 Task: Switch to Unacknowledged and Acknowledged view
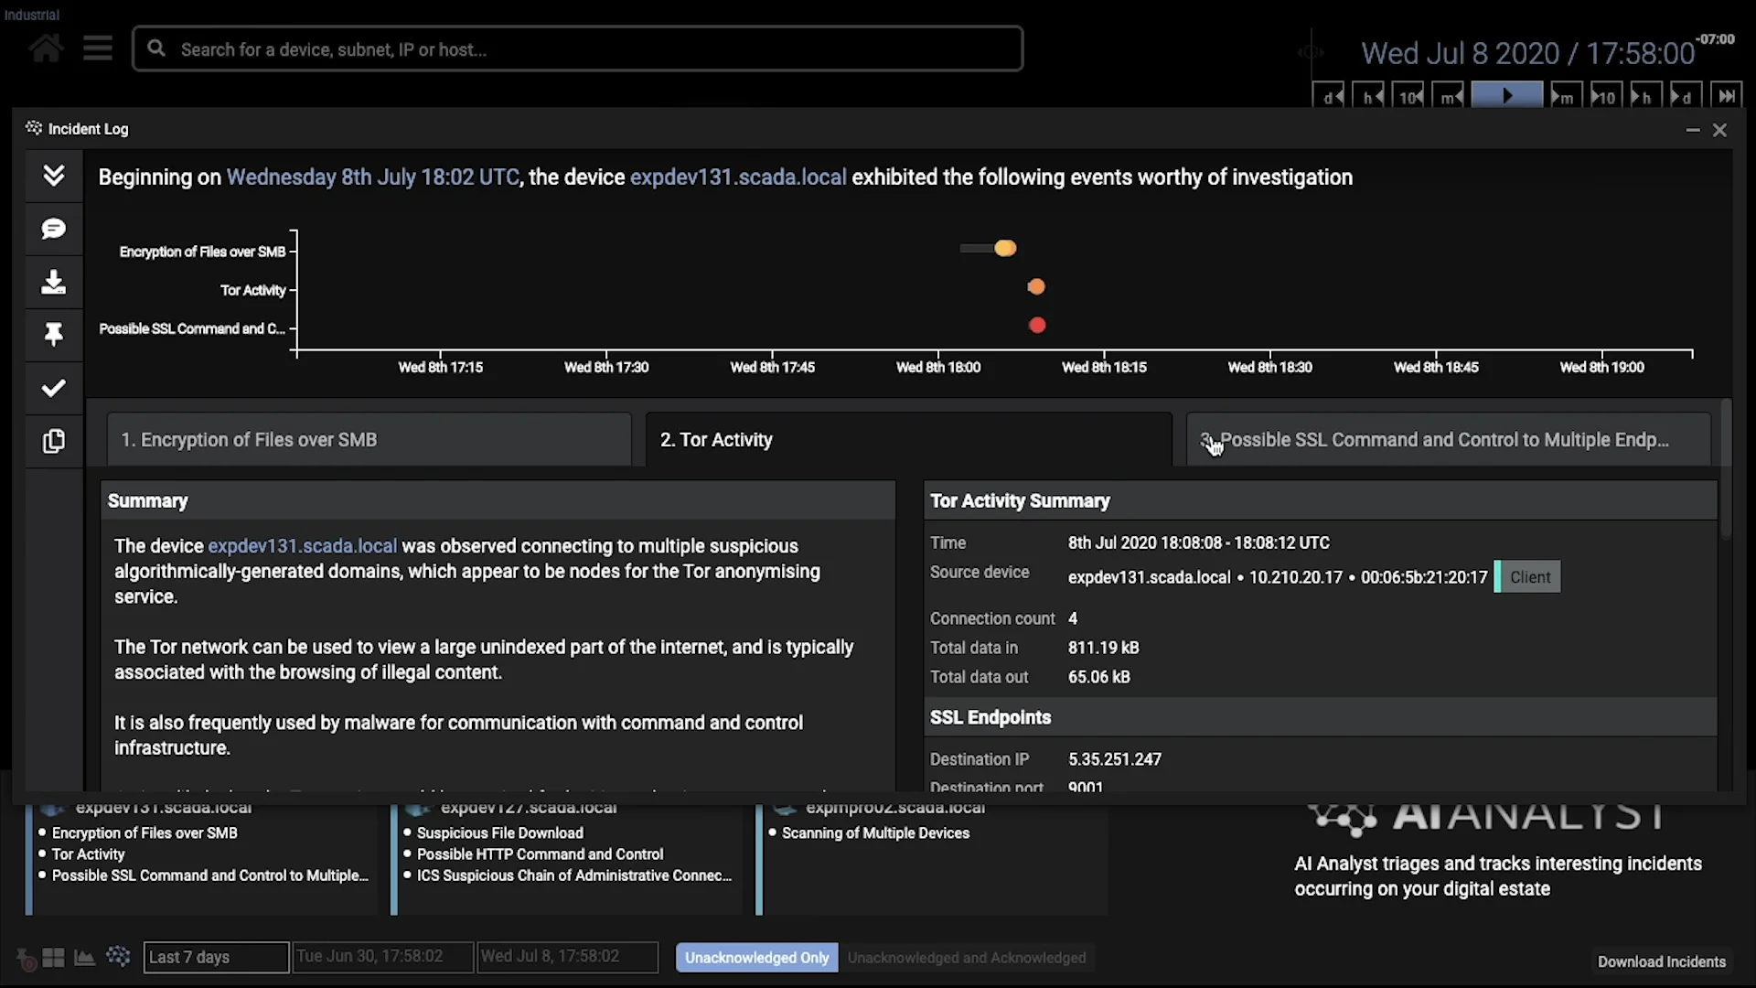click(x=967, y=957)
